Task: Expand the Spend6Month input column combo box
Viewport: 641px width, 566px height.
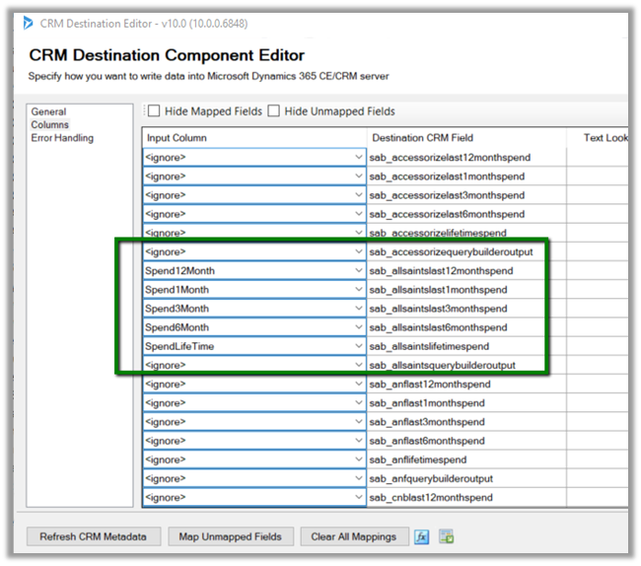Action: click(x=358, y=327)
